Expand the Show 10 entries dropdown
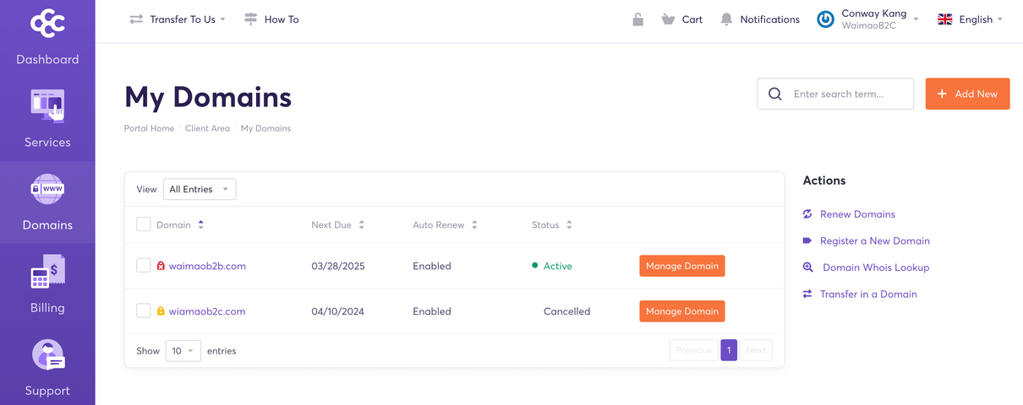This screenshot has width=1023, height=405. point(183,351)
